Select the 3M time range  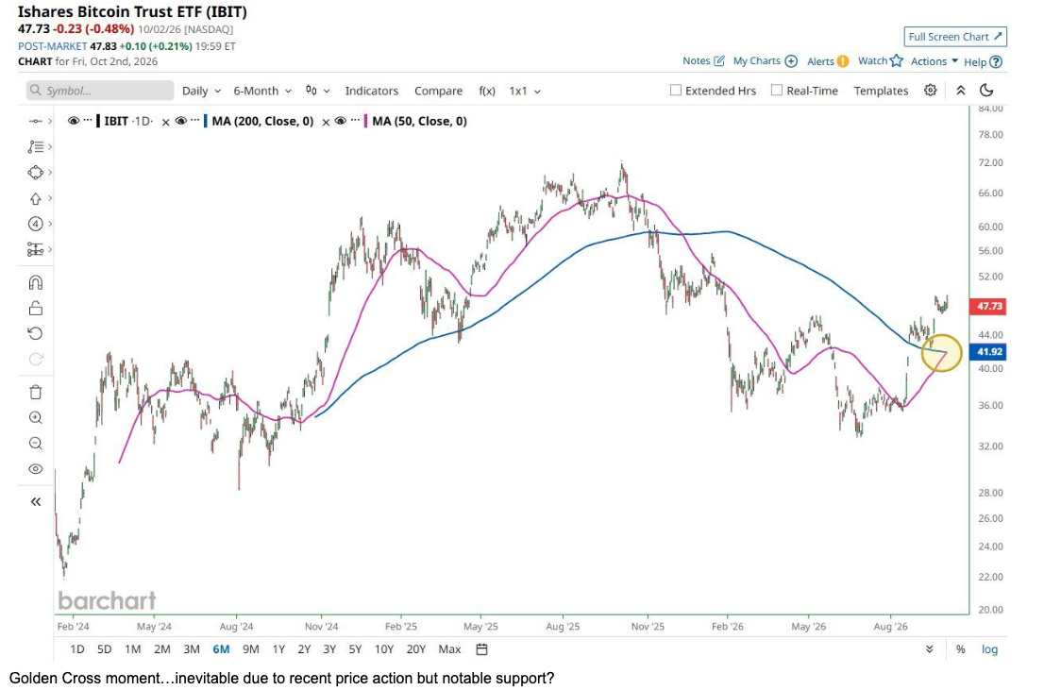click(191, 648)
